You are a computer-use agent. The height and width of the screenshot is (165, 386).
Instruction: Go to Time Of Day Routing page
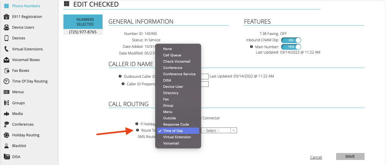point(30,81)
